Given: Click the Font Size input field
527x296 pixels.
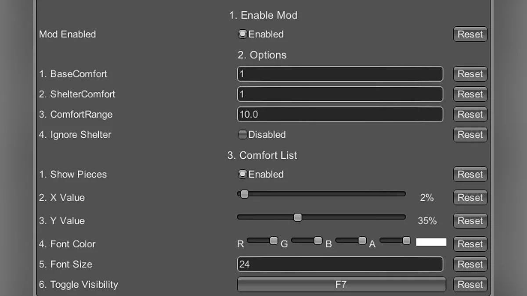Looking at the screenshot, I should (x=340, y=264).
